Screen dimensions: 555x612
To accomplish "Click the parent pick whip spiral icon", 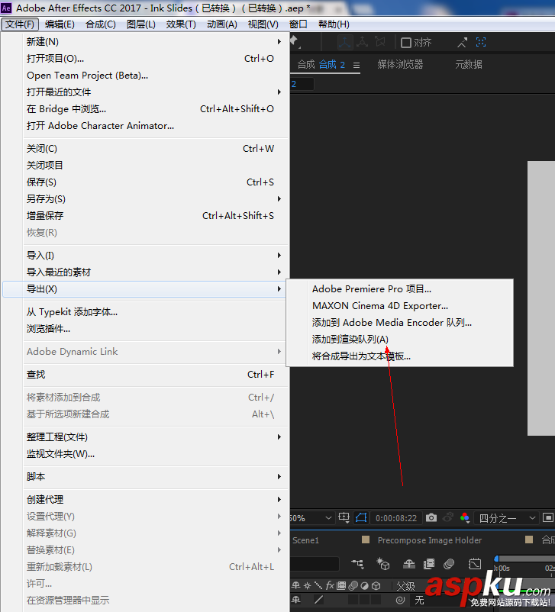I will coord(400,600).
